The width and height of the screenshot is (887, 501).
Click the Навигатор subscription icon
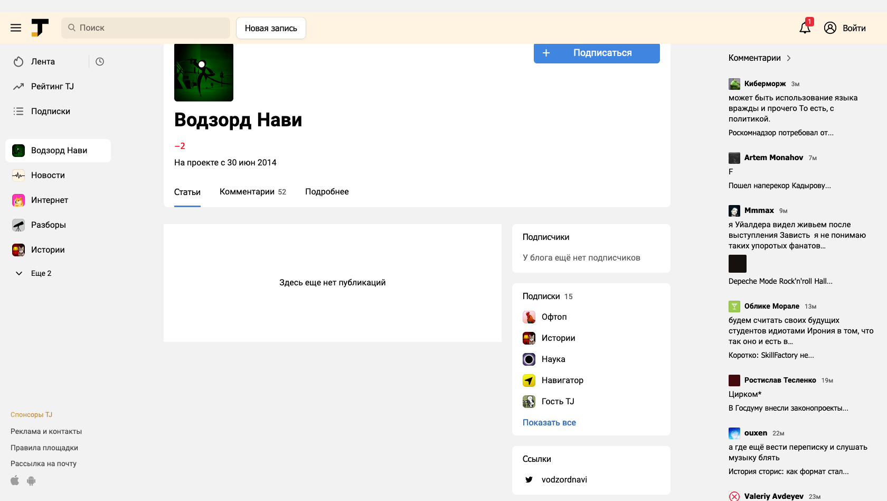(529, 381)
